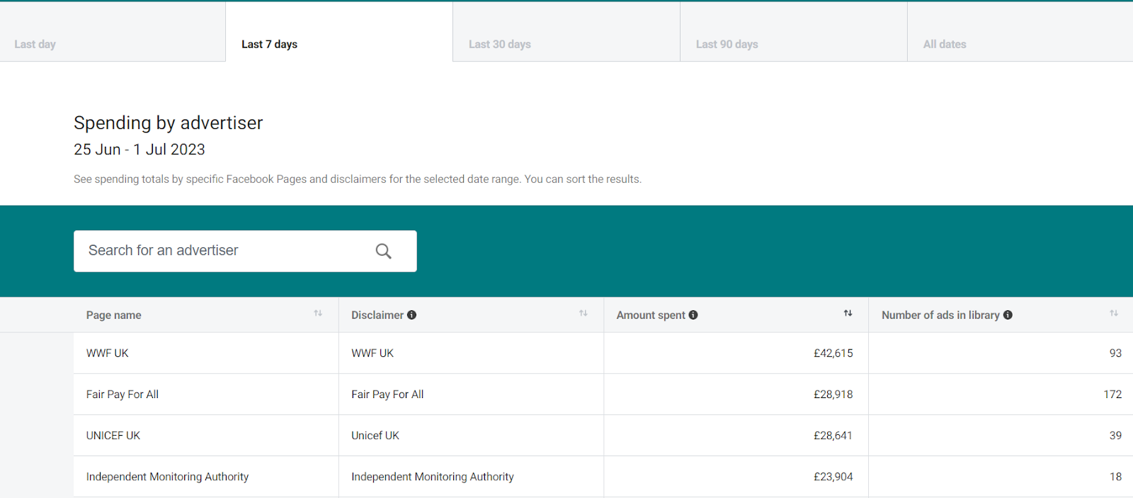This screenshot has width=1133, height=498.
Task: Open WWF UK page name entry
Action: pyautogui.click(x=108, y=353)
